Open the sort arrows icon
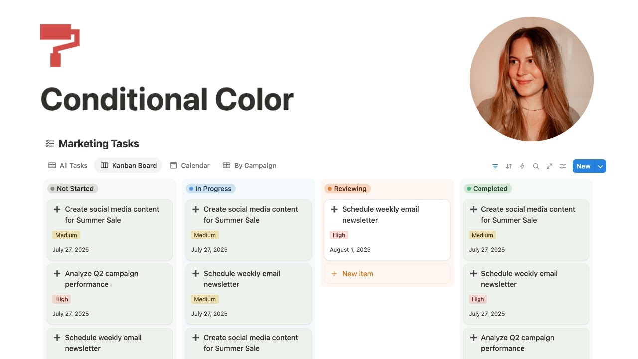This screenshot has height=359, width=638. 509,166
